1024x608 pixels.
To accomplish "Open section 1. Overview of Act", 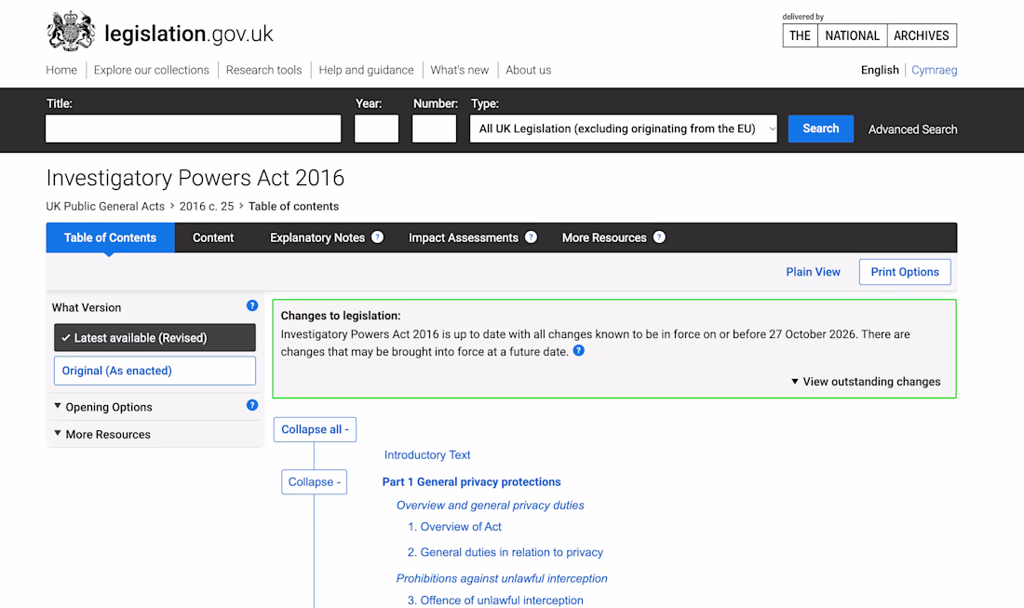I will click(454, 526).
